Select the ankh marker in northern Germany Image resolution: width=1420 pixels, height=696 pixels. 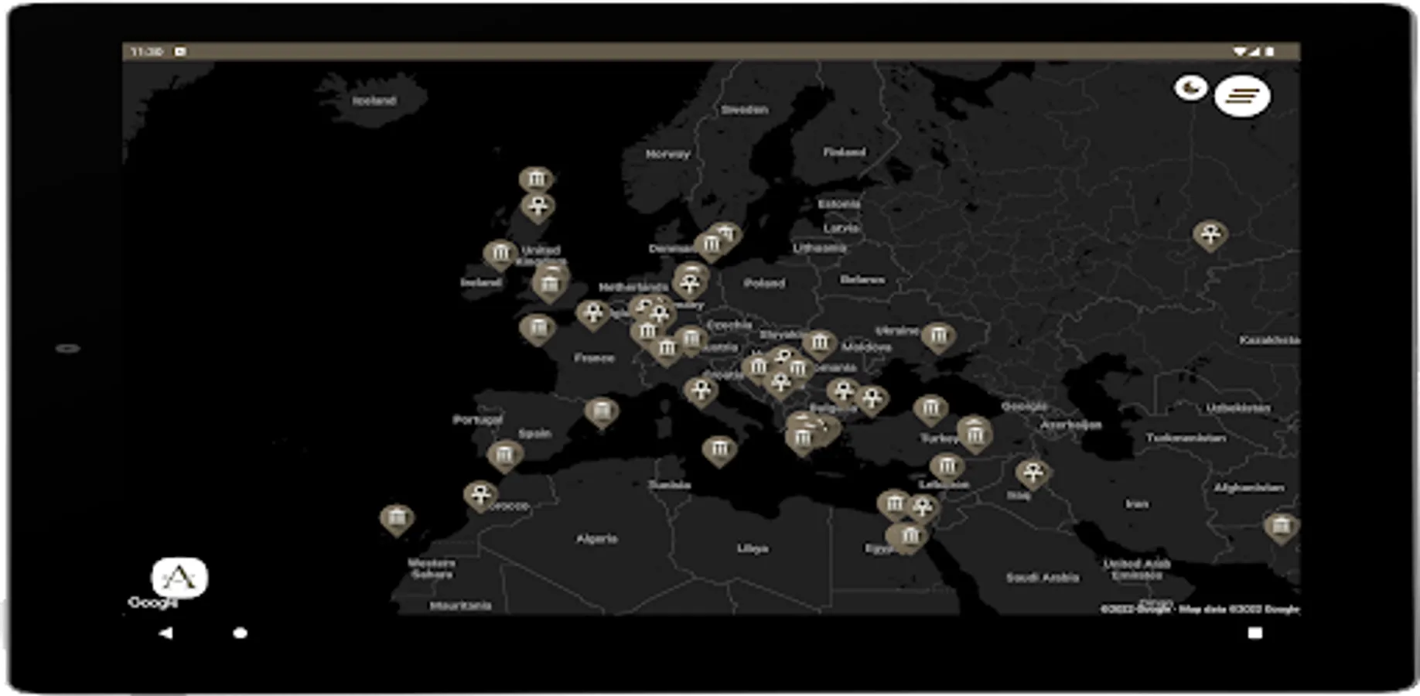coord(691,285)
